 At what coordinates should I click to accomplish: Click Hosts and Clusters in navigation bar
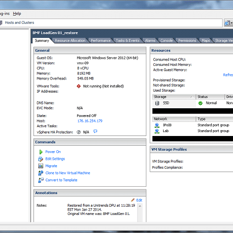click(x=19, y=22)
